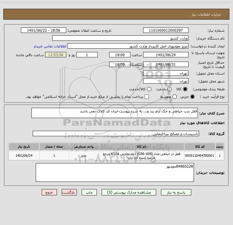Select the کالا/خدمت radio button
233x225 pixels.
tap(149, 89)
